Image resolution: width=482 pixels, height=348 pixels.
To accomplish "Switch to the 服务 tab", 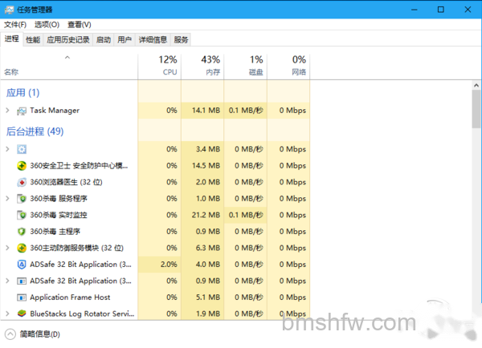I will 181,40.
